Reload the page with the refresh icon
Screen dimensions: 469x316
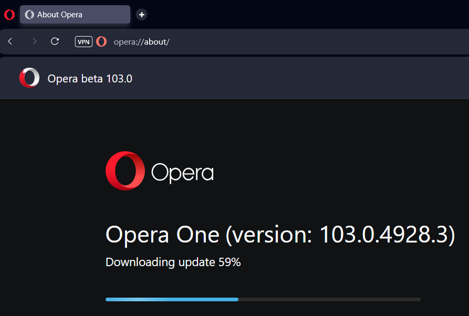(x=55, y=41)
